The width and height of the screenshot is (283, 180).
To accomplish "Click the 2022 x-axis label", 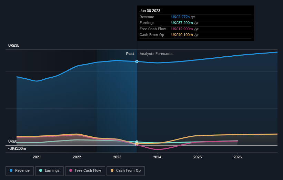I will click(77, 157).
